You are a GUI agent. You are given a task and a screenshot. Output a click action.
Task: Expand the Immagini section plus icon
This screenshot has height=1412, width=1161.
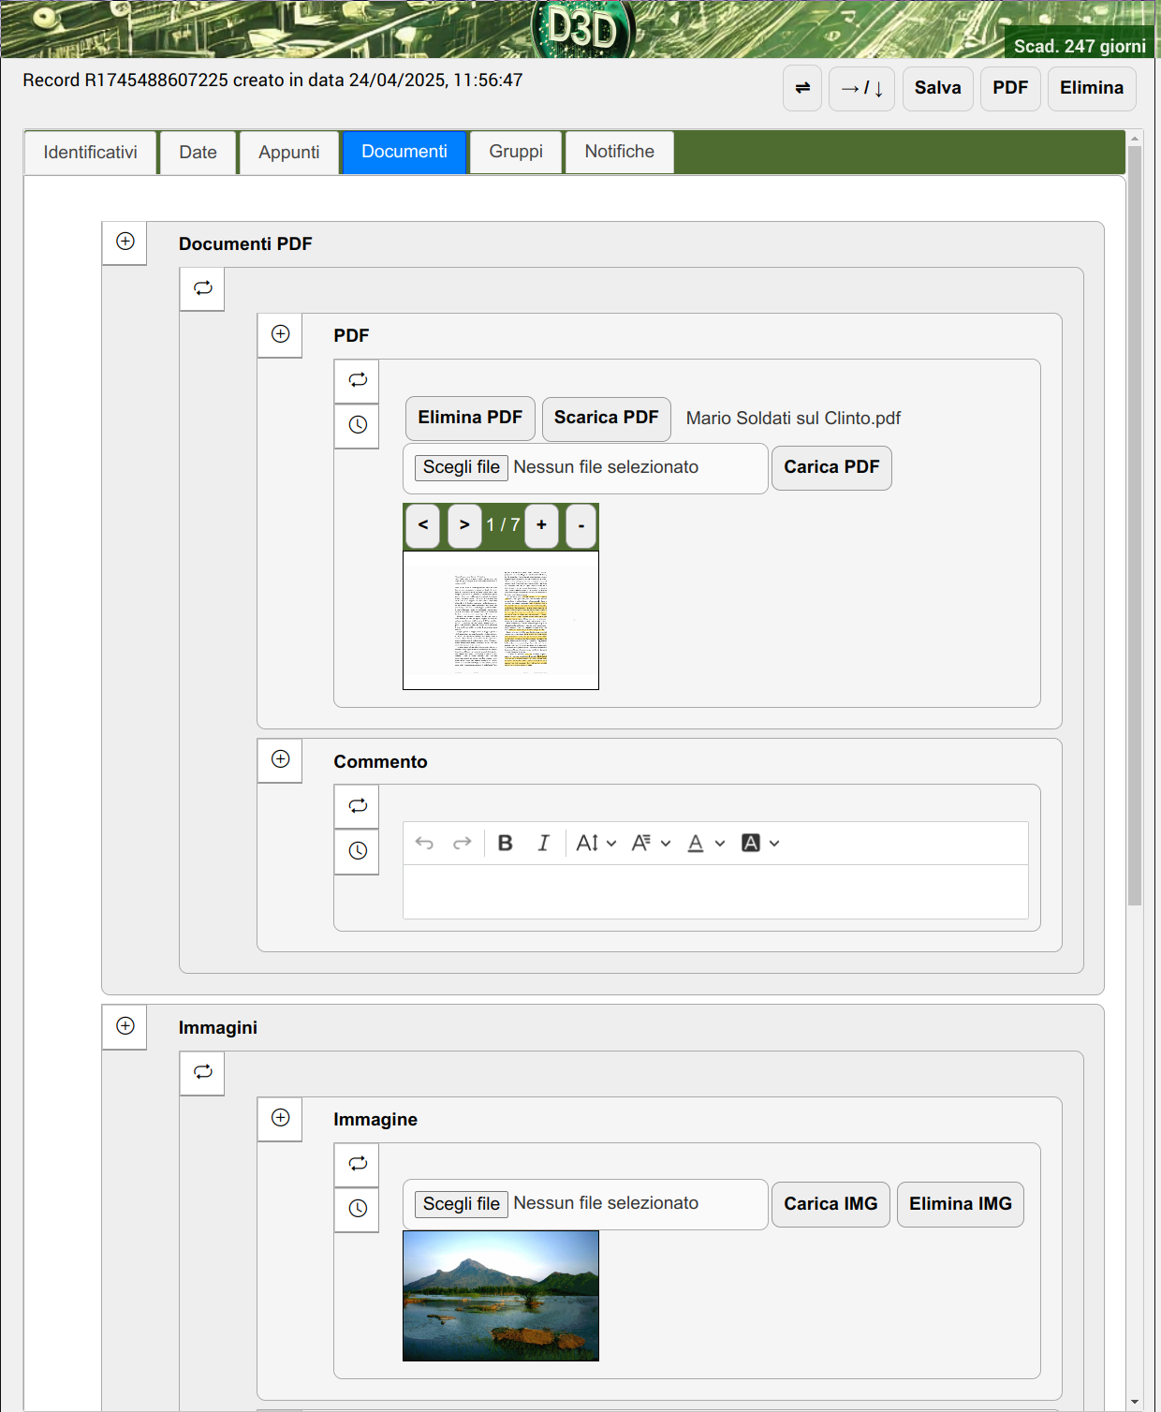125,1026
